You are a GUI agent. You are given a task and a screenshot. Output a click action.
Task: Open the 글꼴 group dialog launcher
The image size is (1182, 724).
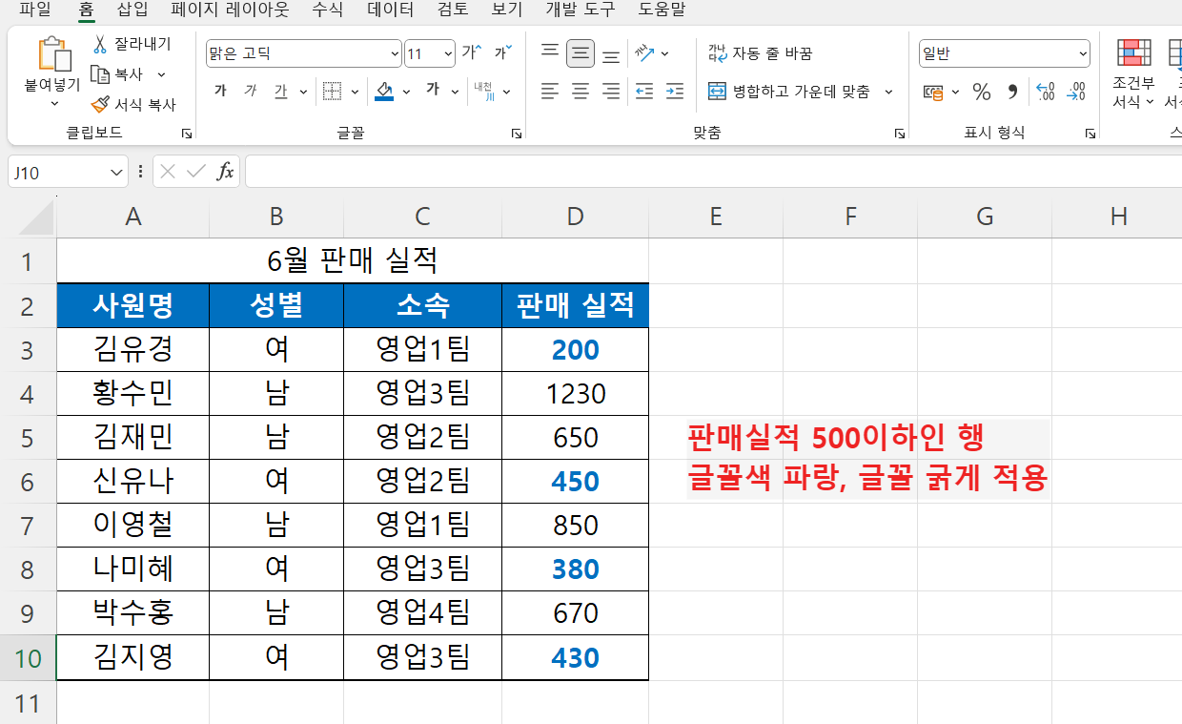coord(518,133)
